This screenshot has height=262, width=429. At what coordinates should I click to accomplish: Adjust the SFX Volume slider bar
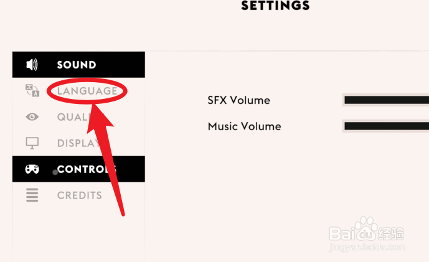point(386,100)
